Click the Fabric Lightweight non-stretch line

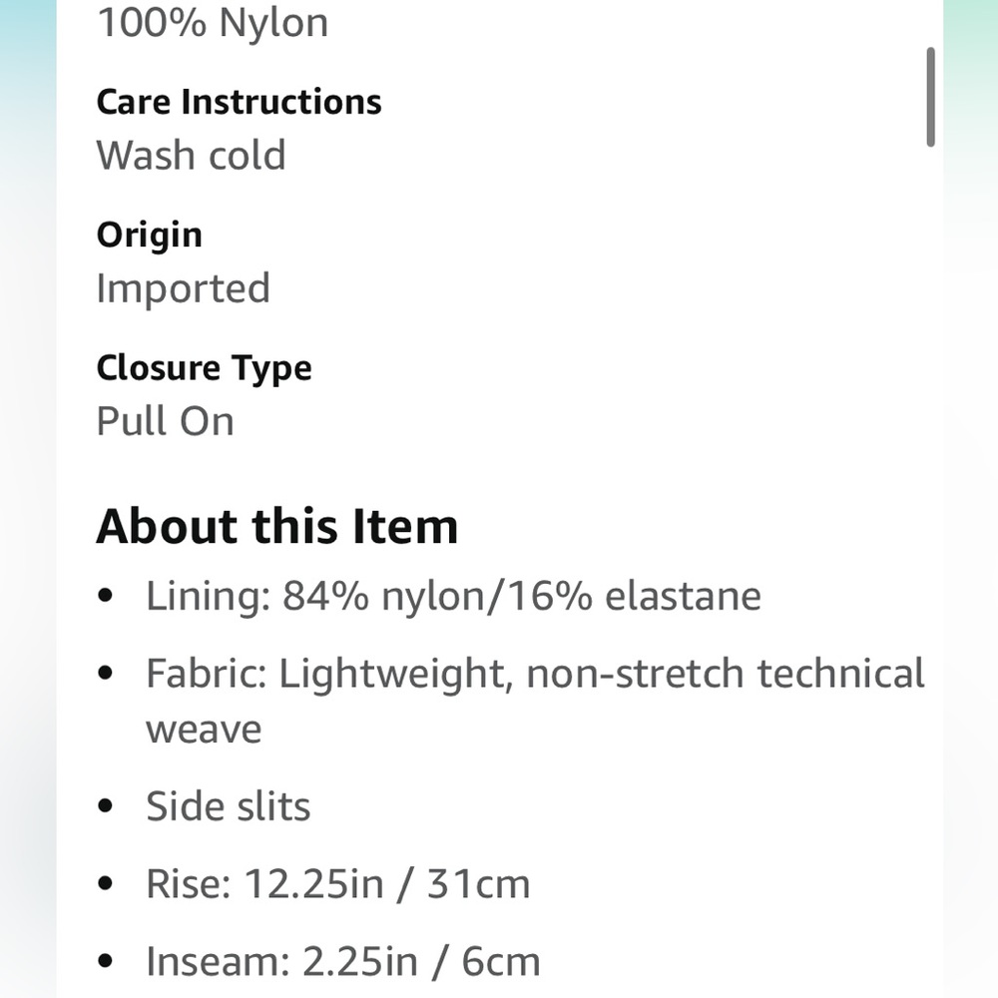coord(535,674)
